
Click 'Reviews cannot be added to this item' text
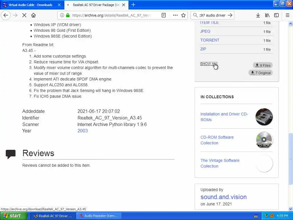point(56,165)
